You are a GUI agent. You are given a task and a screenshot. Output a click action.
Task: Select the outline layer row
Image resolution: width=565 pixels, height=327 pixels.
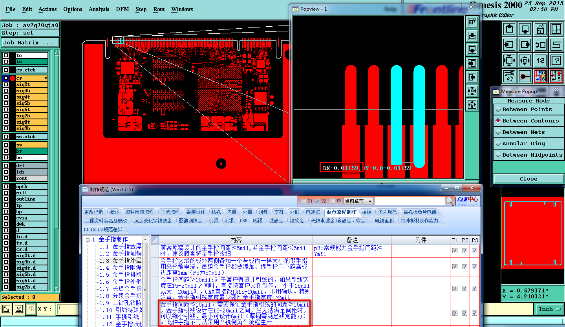[x=32, y=199]
